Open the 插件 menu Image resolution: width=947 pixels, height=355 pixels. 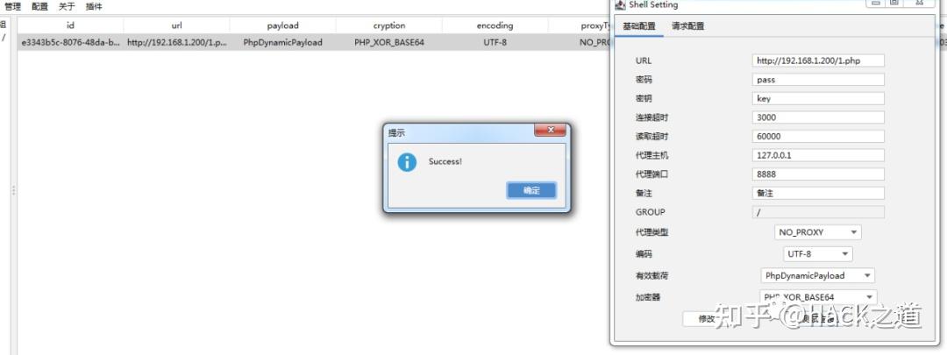click(x=94, y=7)
